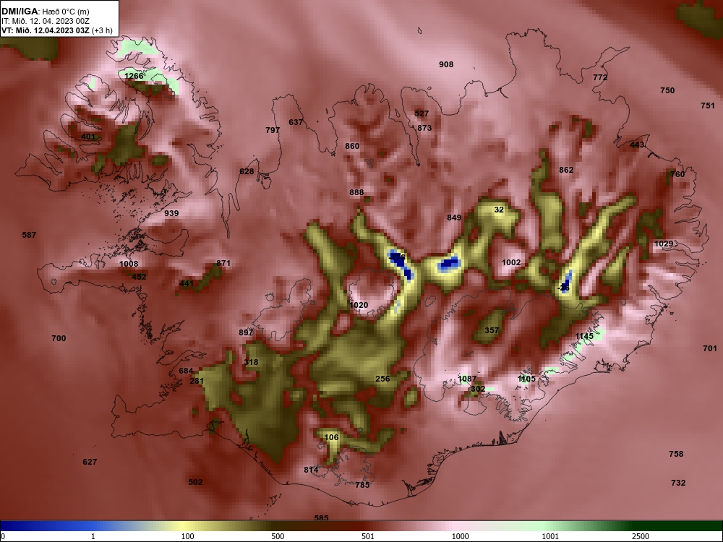Click the 701 value label
723x542 pixels.
coord(710,348)
